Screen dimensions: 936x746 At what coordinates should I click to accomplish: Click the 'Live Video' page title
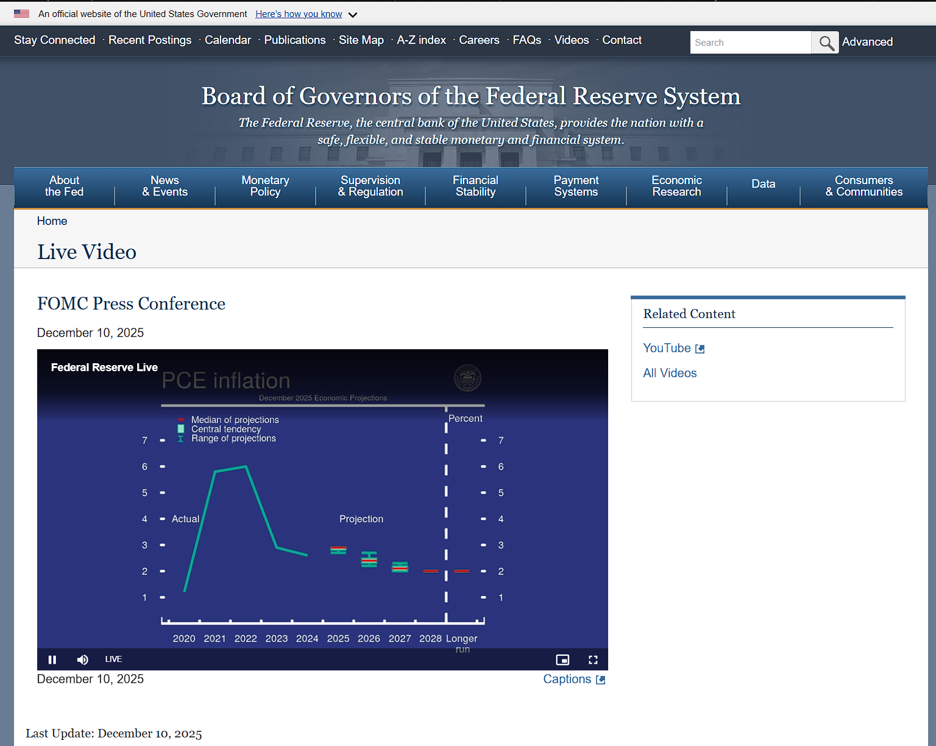(x=87, y=252)
